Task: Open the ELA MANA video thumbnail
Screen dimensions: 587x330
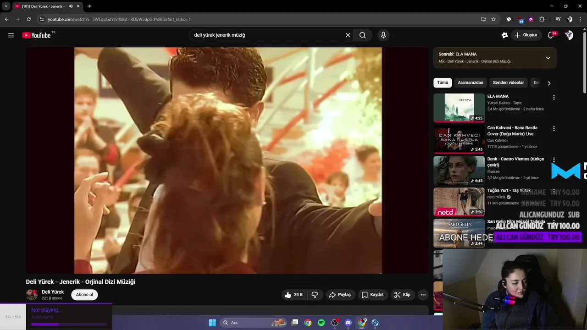Action: point(459,108)
